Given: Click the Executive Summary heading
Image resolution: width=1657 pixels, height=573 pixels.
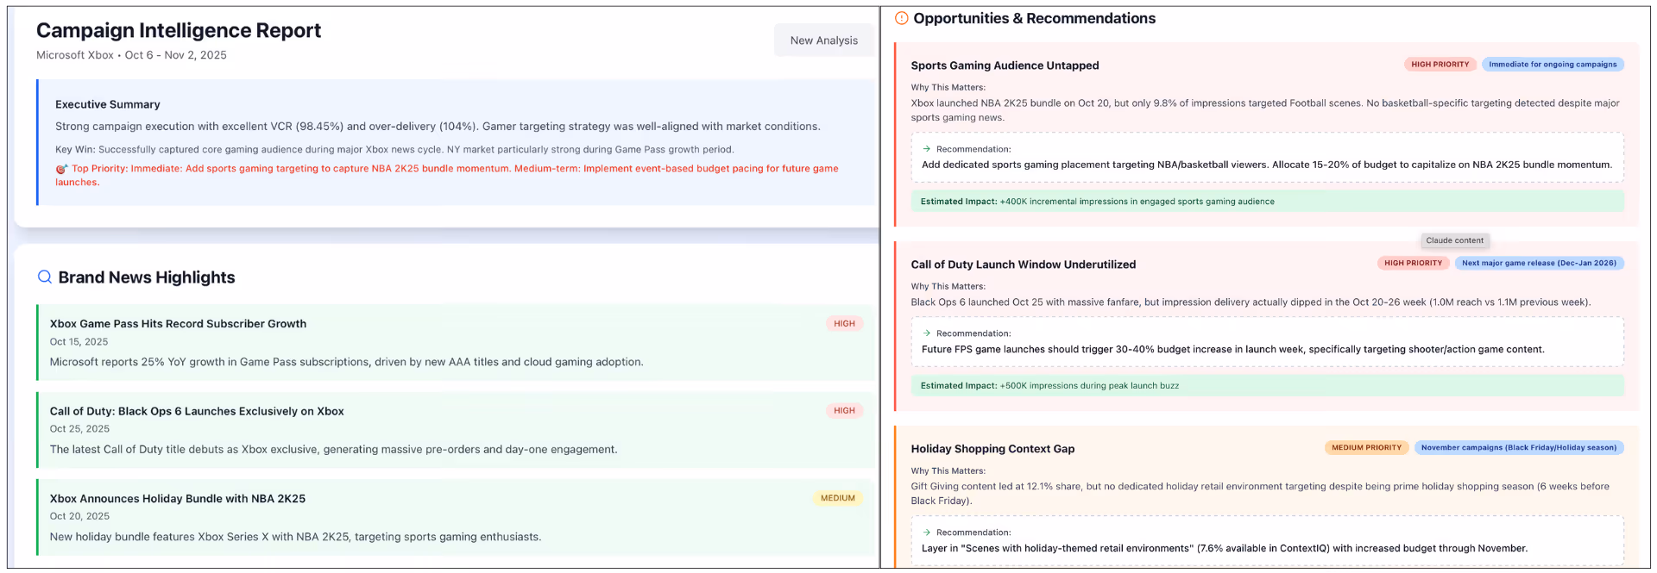Looking at the screenshot, I should (108, 104).
